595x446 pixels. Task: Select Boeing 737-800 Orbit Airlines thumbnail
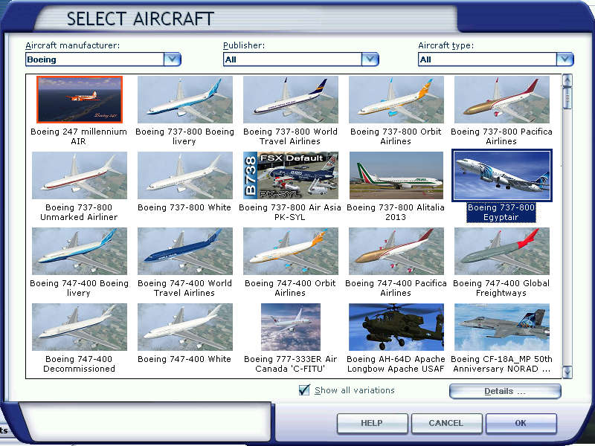coord(396,100)
